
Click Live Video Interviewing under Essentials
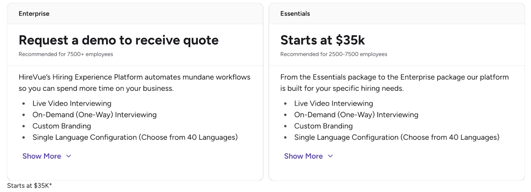(x=333, y=103)
